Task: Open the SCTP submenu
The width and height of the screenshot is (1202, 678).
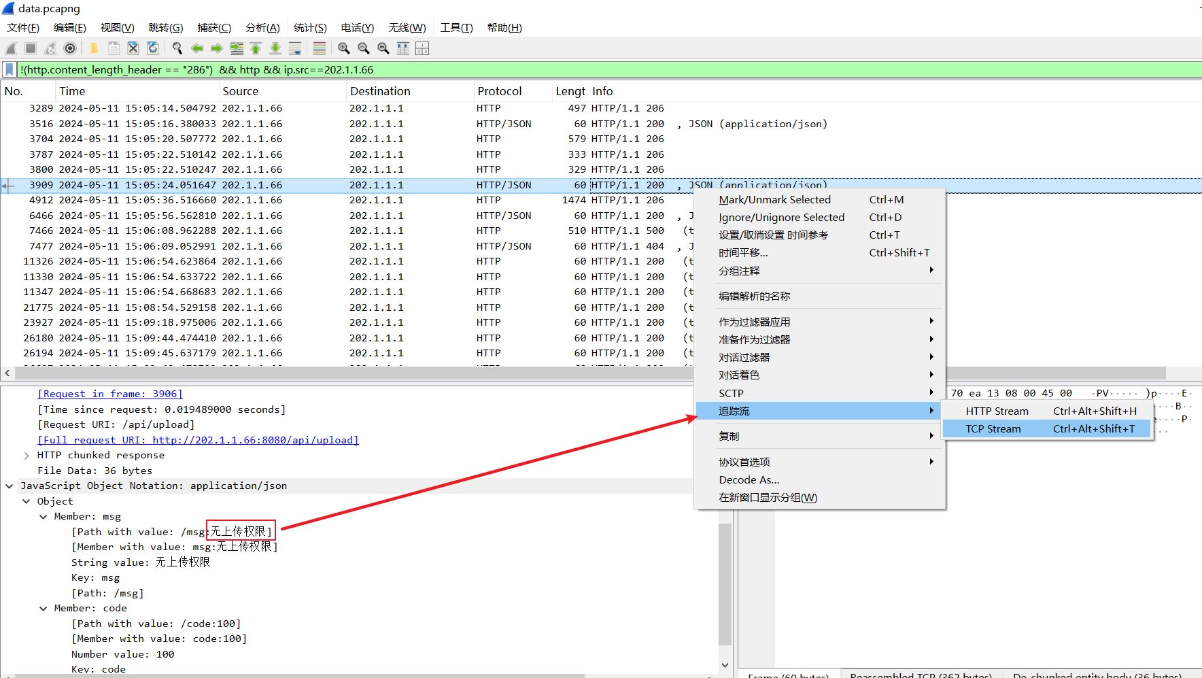Action: coord(819,393)
